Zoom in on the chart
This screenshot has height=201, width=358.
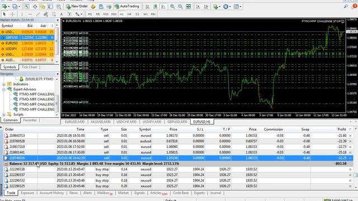(x=172, y=7)
